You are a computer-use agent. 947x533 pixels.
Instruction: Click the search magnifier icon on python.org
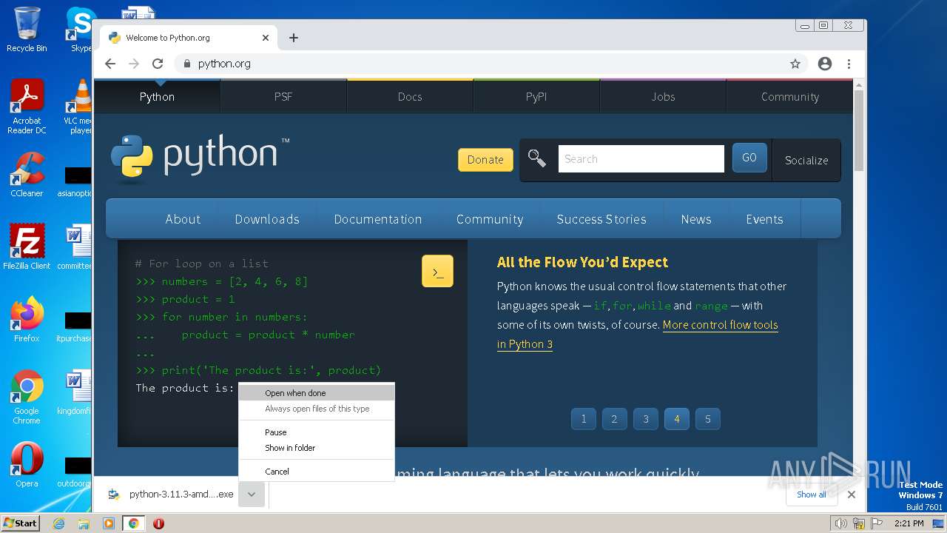coord(537,158)
